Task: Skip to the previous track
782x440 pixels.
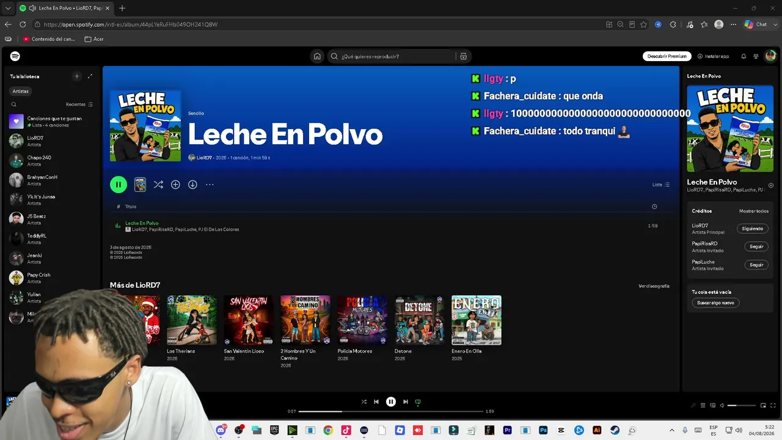Action: (376, 402)
